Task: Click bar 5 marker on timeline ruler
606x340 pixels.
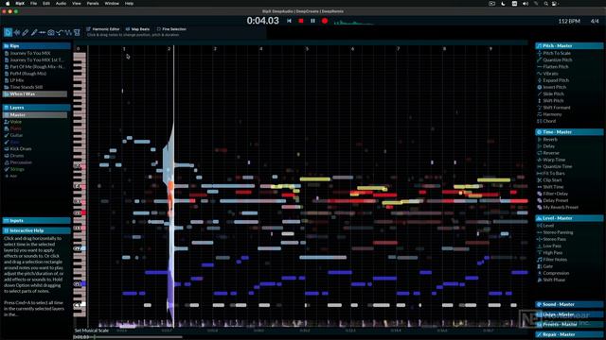Action: coord(307,49)
